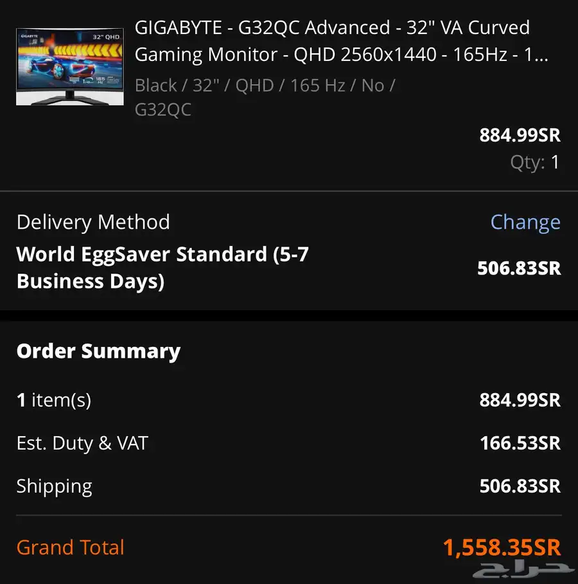The height and width of the screenshot is (584, 578).
Task: Click the Grand Total label
Action: (71, 547)
